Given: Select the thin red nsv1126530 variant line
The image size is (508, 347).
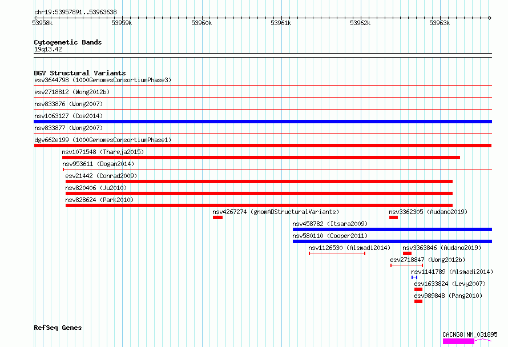Looking at the screenshot, I should click(337, 253).
